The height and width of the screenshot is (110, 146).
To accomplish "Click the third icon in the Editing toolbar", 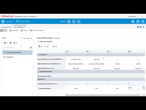I will pyautogui.click(x=79, y=21).
